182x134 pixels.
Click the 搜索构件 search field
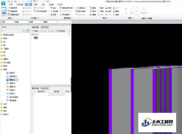pyautogui.click(x=51, y=34)
